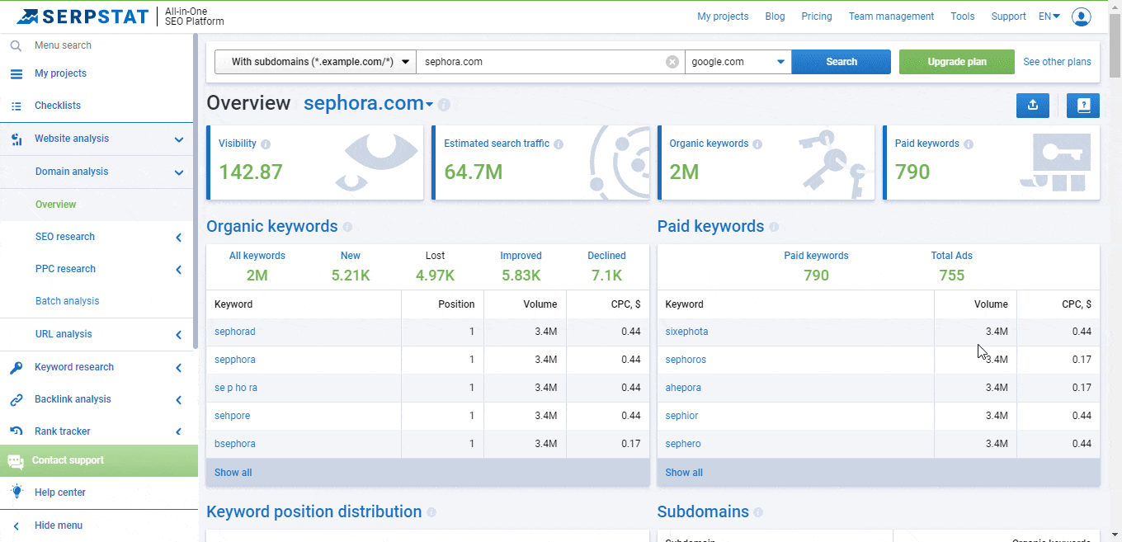Open the sixephota paid keyword
The height and width of the screenshot is (542, 1122).
click(686, 332)
